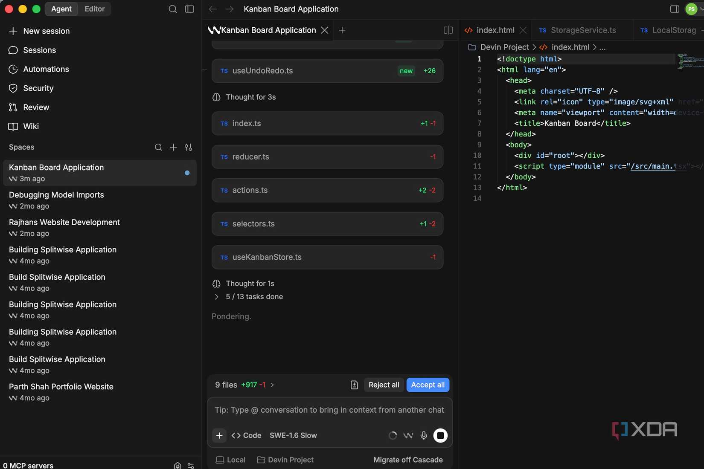Screen dimensions: 704x469
Task: Switch to Editor mode
Action: pyautogui.click(x=94, y=9)
